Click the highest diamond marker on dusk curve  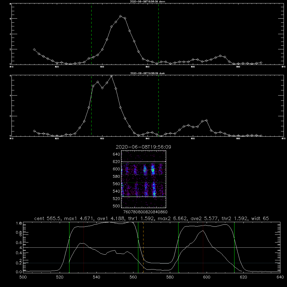111,76
